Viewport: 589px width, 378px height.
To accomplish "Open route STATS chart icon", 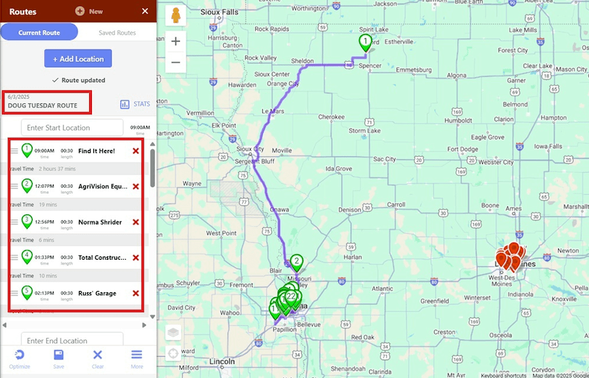I will [x=125, y=104].
